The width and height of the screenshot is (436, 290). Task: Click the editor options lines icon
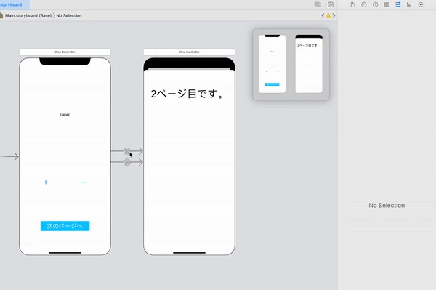pyautogui.click(x=318, y=5)
